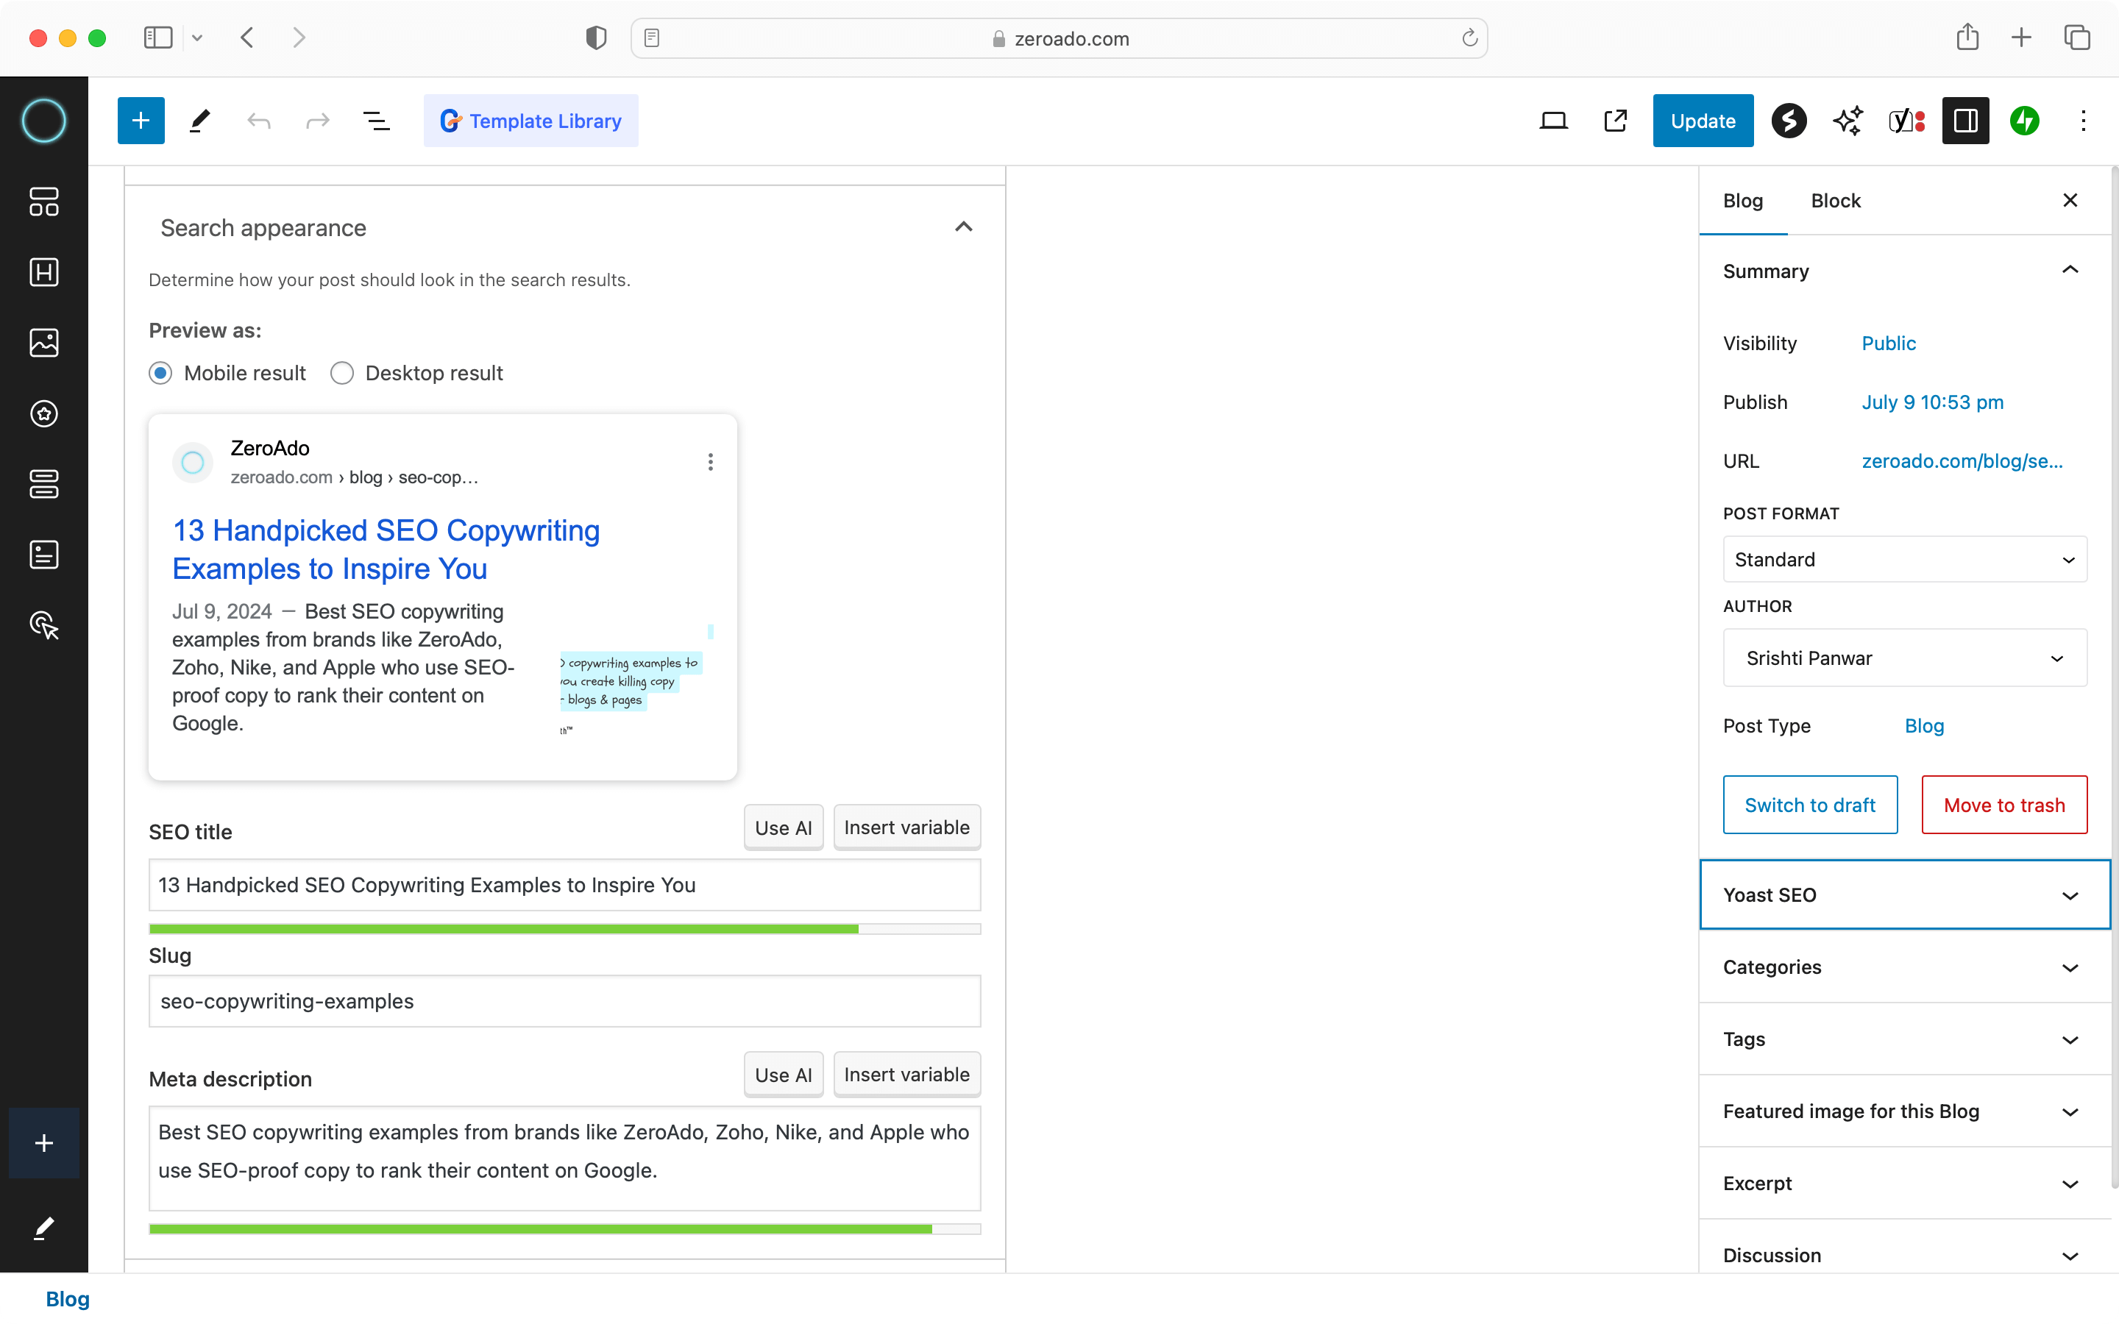Click the list view/document overview icon
Screen dimensions: 2119x1324
pos(377,121)
